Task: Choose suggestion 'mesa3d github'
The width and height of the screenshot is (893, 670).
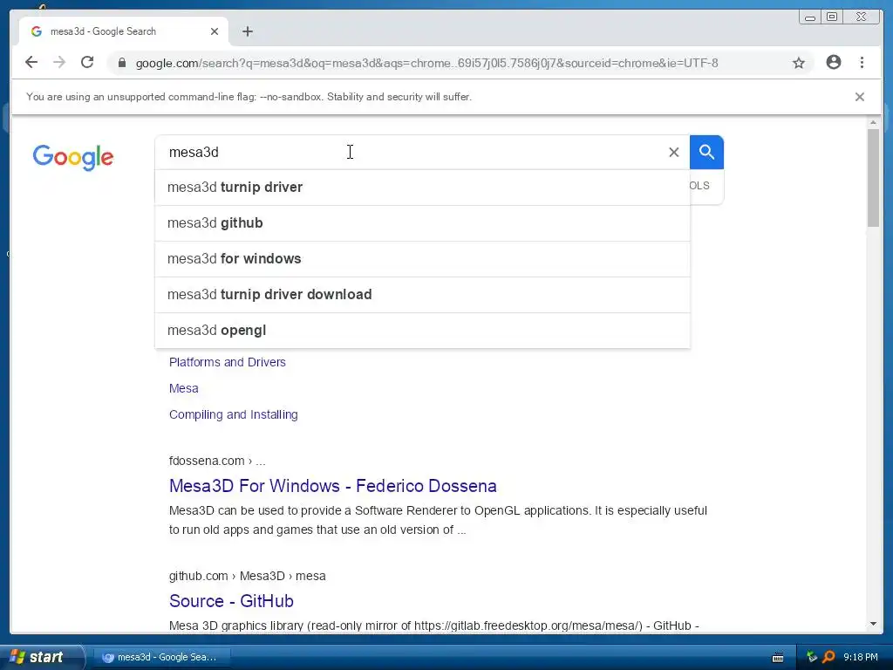Action: pyautogui.click(x=422, y=223)
